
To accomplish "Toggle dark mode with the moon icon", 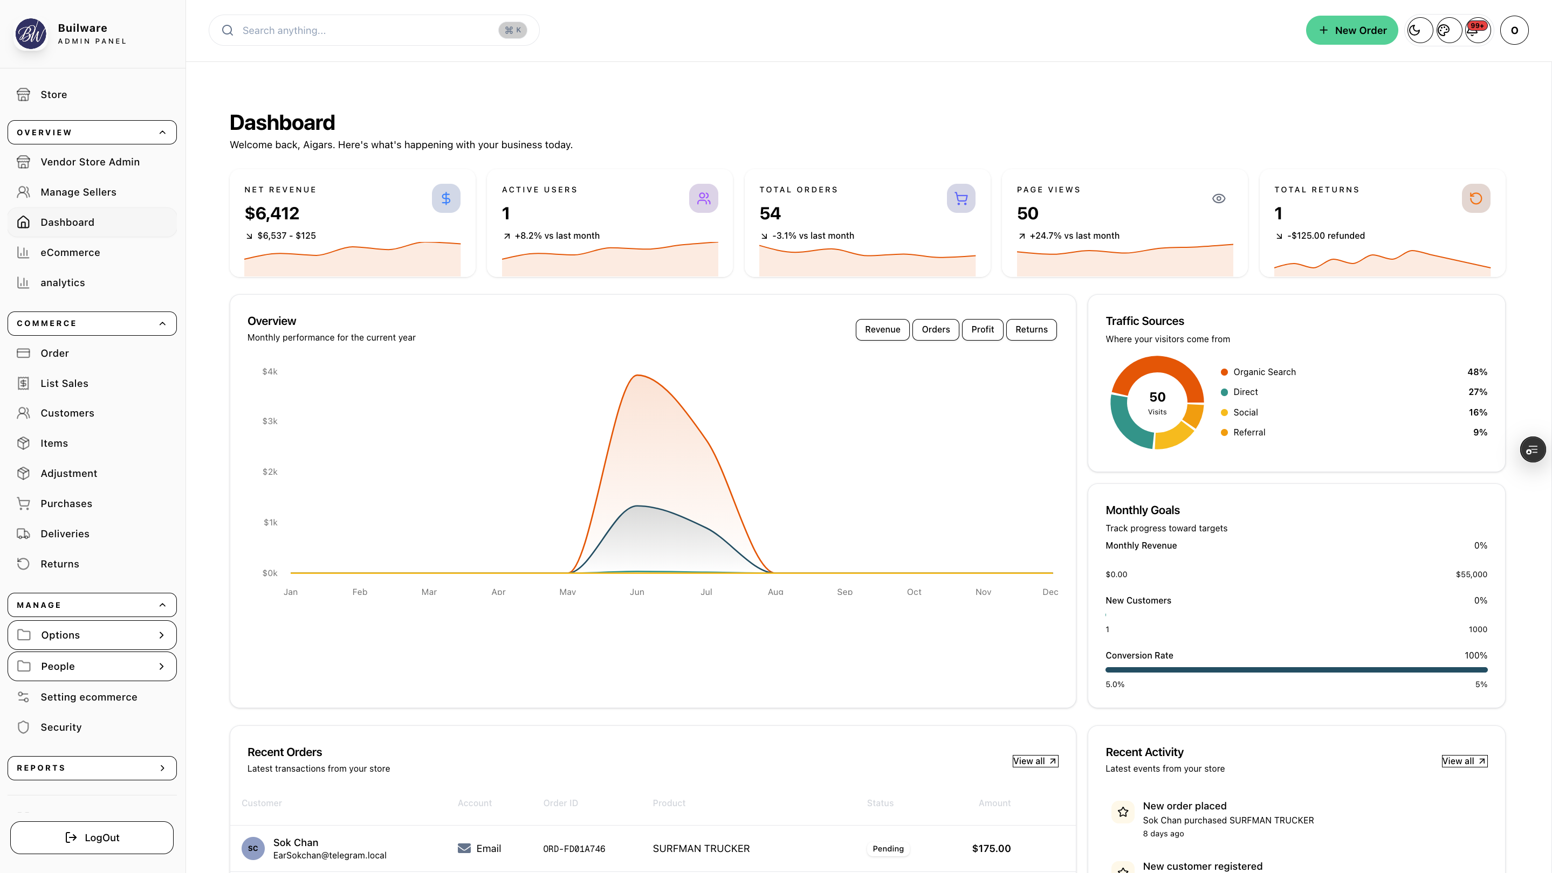I will click(1419, 30).
